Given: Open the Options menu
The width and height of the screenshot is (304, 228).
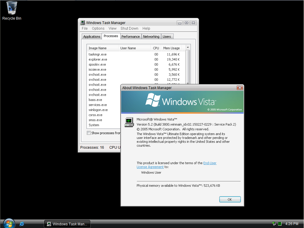Looking at the screenshot, I should tap(98, 28).
